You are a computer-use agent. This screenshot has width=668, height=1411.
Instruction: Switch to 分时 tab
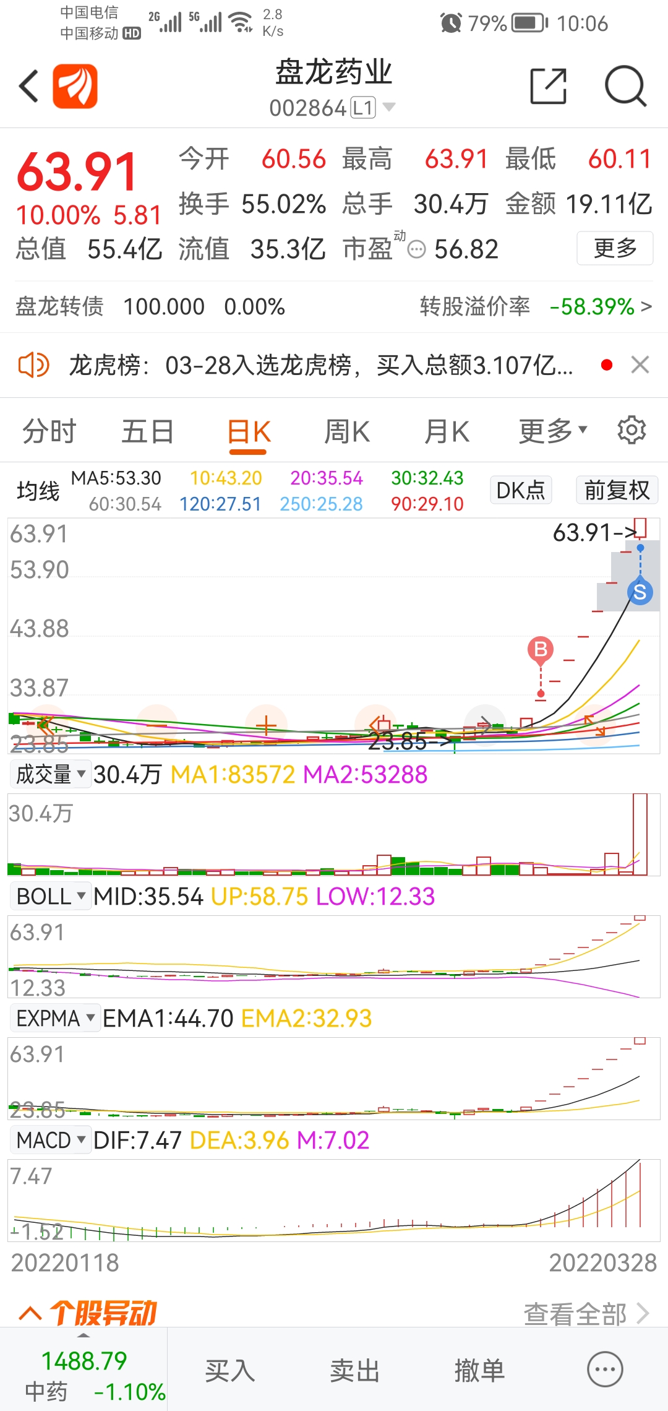tap(49, 431)
